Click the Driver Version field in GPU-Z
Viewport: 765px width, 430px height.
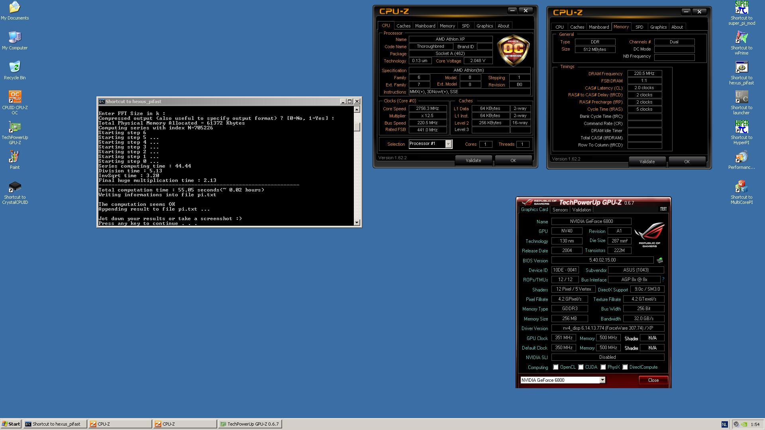tap(608, 328)
